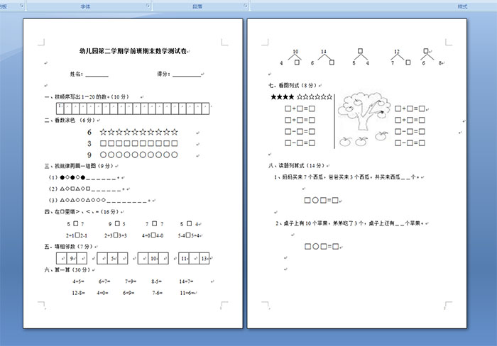Click the 段落 ribbon group label
497x346 pixels.
pos(197,6)
